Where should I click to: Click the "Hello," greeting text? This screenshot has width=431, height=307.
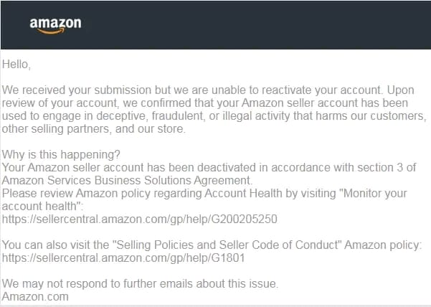[x=16, y=65]
